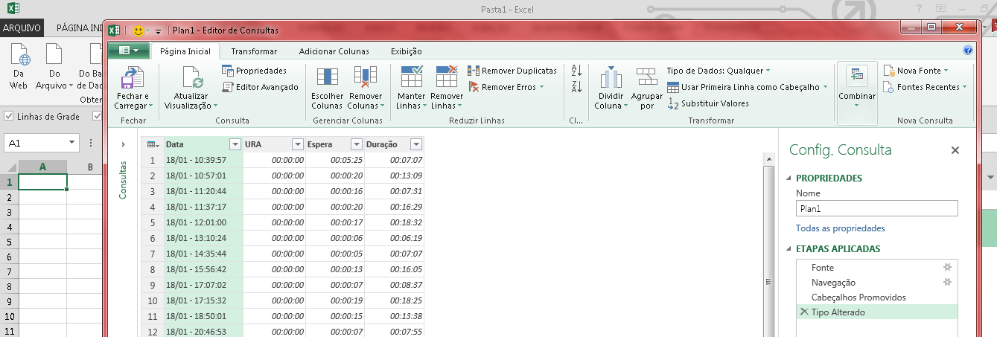The height and width of the screenshot is (357, 997).
Task: Select the Fonte applied step
Action: coord(876,268)
